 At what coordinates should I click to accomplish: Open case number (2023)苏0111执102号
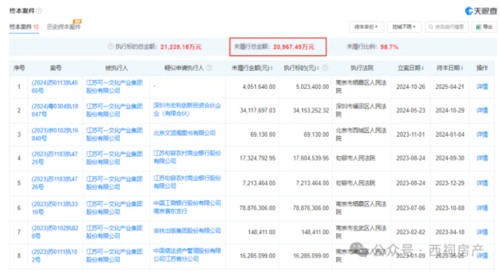[55, 256]
